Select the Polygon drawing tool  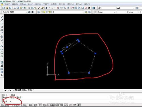(2, 27)
